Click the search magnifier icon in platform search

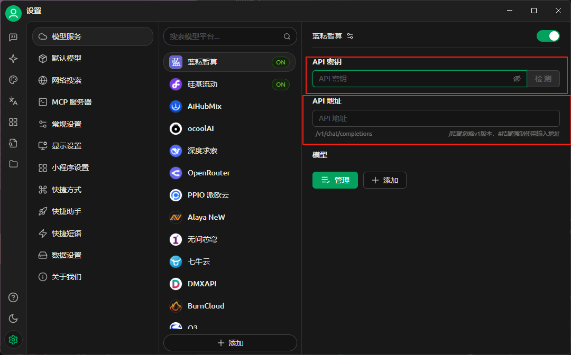pyautogui.click(x=287, y=36)
